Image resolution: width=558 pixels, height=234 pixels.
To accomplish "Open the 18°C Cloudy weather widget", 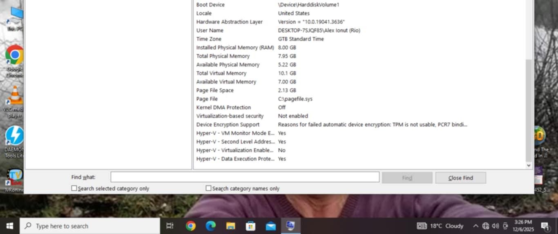I will pos(440,226).
